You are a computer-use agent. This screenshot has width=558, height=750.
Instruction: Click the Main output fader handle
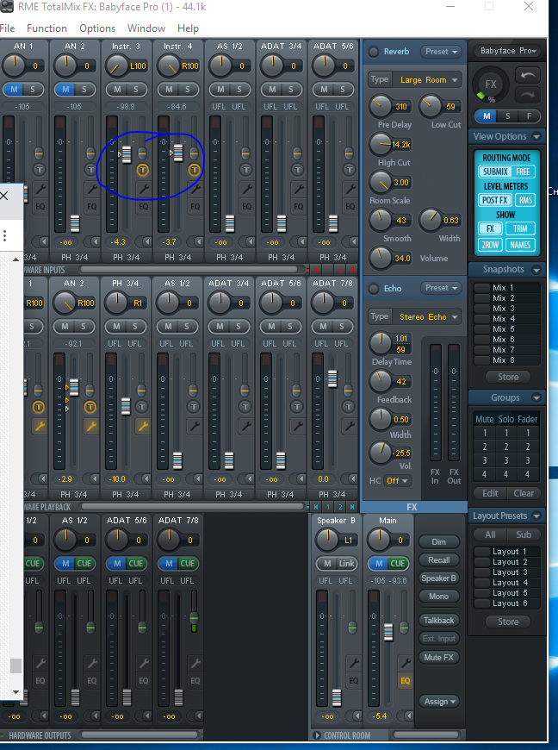388,632
